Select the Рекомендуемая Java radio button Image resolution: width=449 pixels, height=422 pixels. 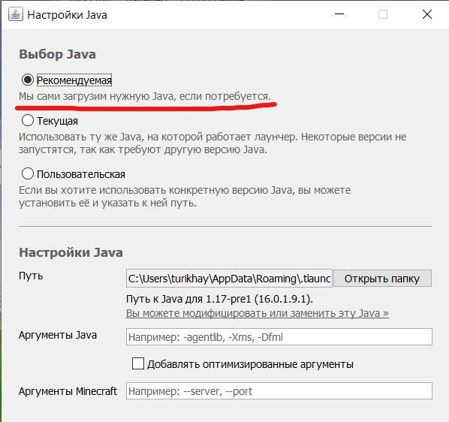pos(28,80)
